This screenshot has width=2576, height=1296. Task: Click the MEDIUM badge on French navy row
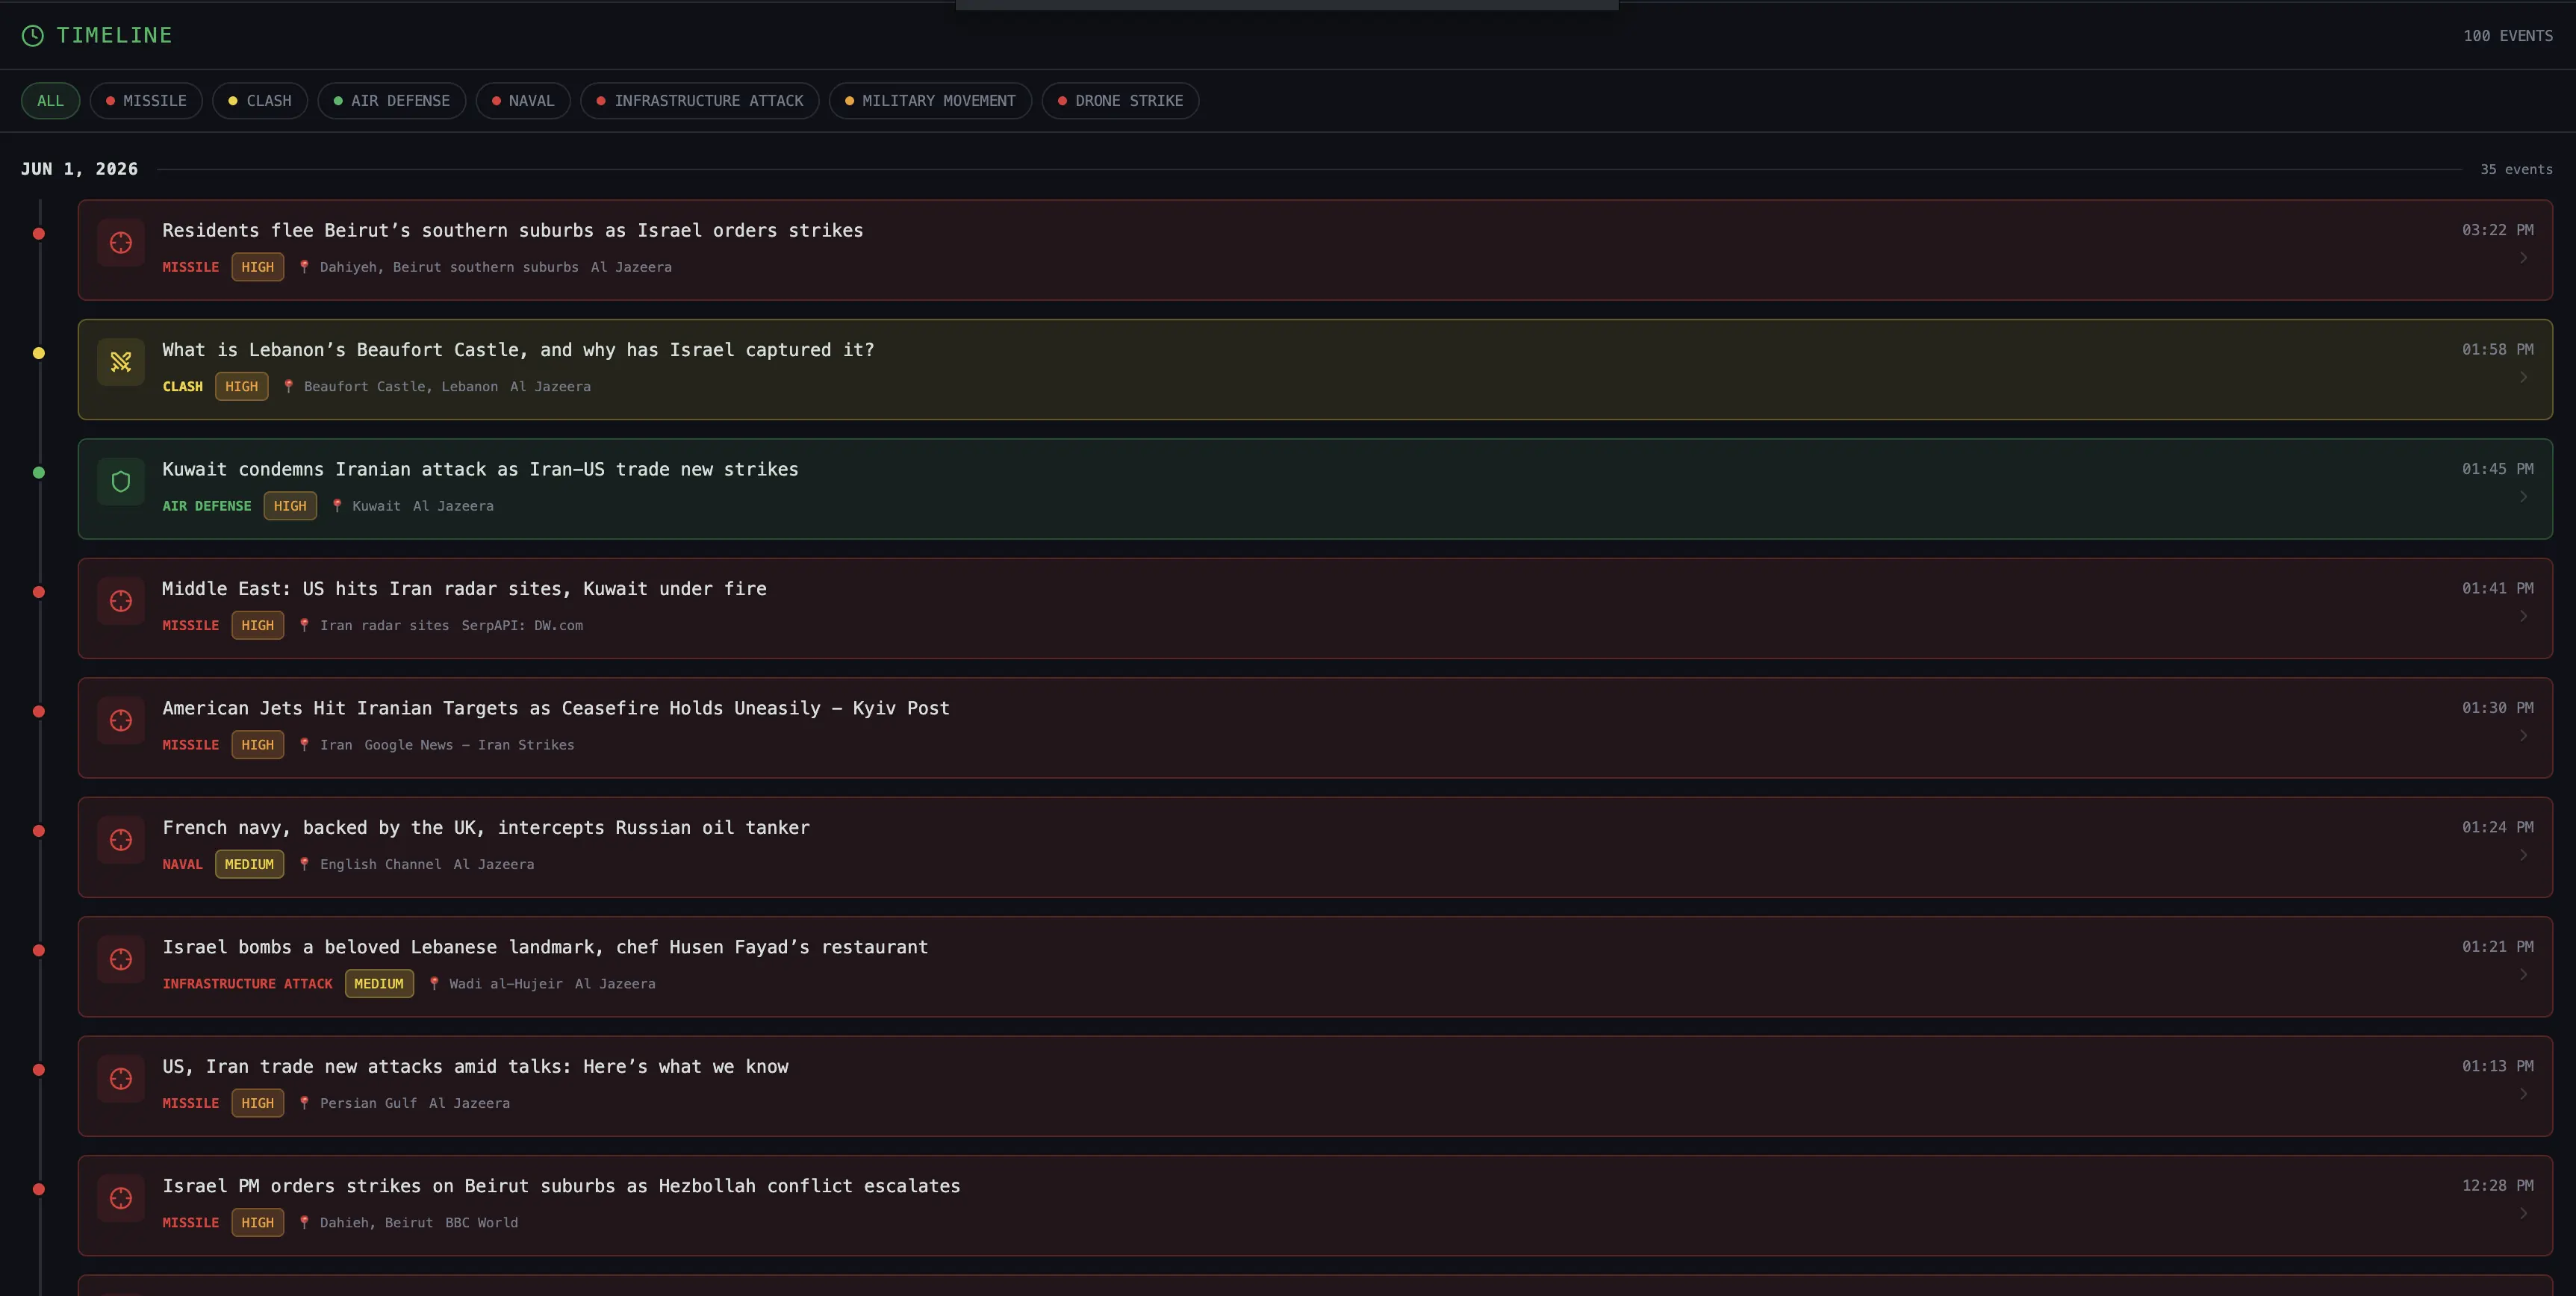(x=249, y=864)
